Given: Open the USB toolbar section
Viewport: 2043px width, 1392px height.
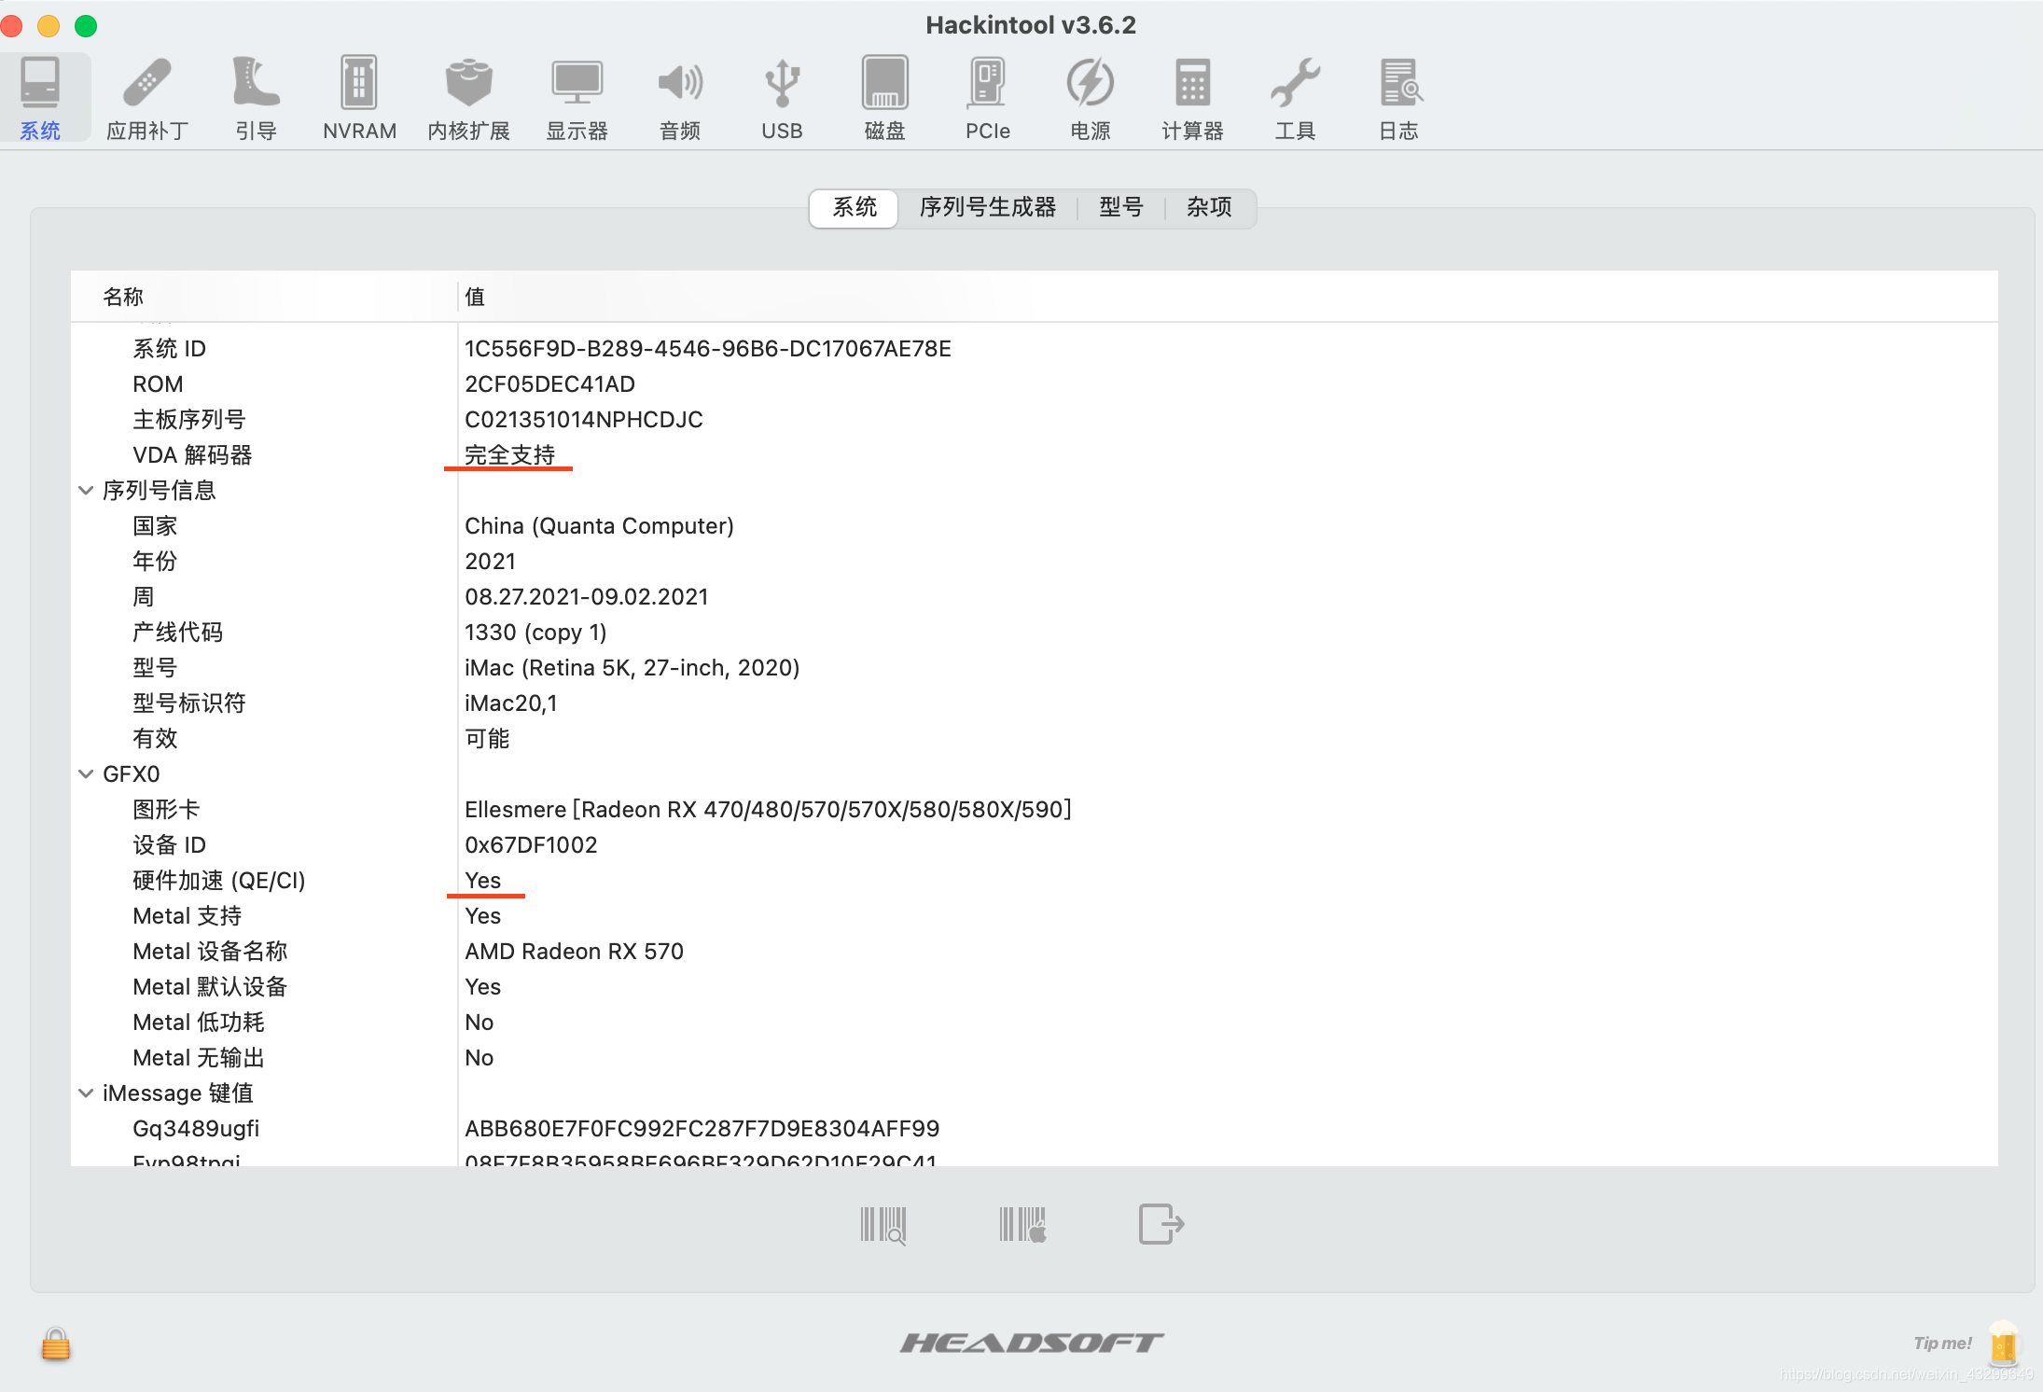Looking at the screenshot, I should pyautogui.click(x=782, y=99).
